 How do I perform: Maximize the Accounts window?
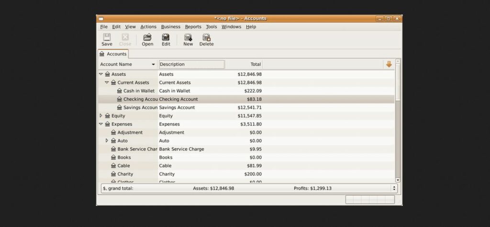tap(388, 19)
